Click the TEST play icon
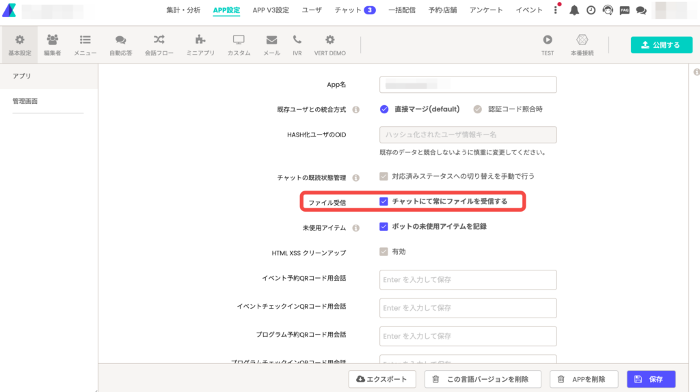The image size is (700, 392). point(548,40)
